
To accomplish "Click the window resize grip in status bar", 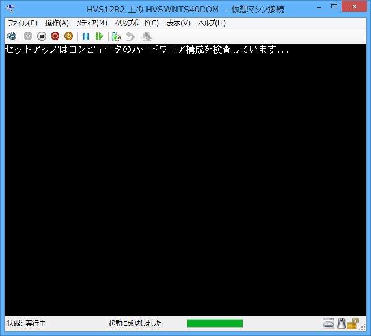I will click(x=363, y=327).
